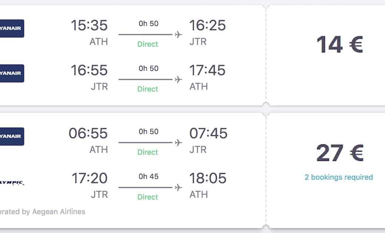This screenshot has width=385, height=233.
Task: Click the 06:55 departure time
Action: click(x=88, y=133)
